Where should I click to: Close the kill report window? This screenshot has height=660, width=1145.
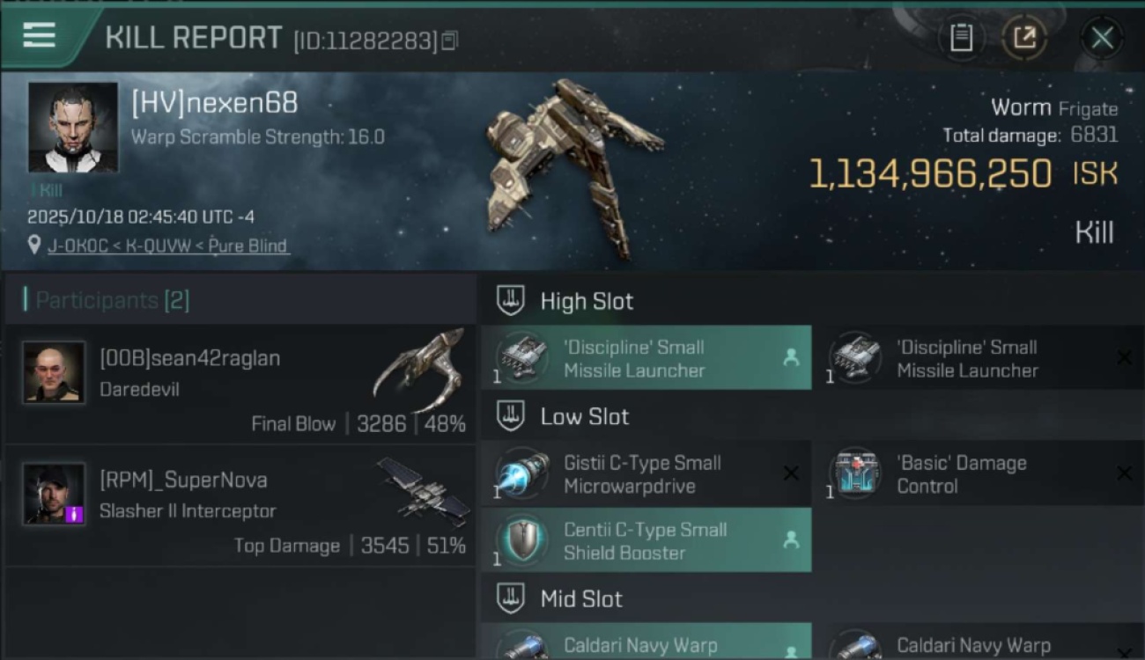point(1102,38)
